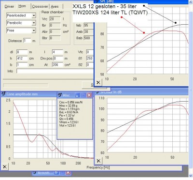Click the Aab field showing 30

[89, 31]
